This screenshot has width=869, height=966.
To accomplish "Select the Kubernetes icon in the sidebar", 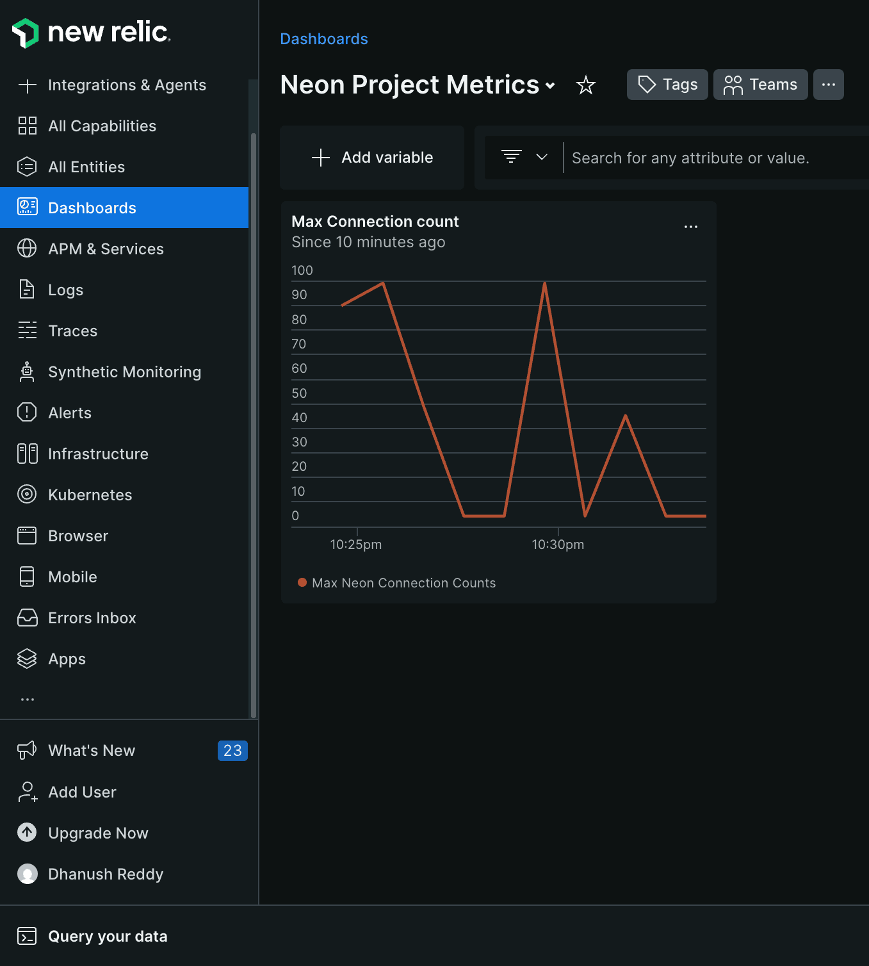I will (x=27, y=494).
